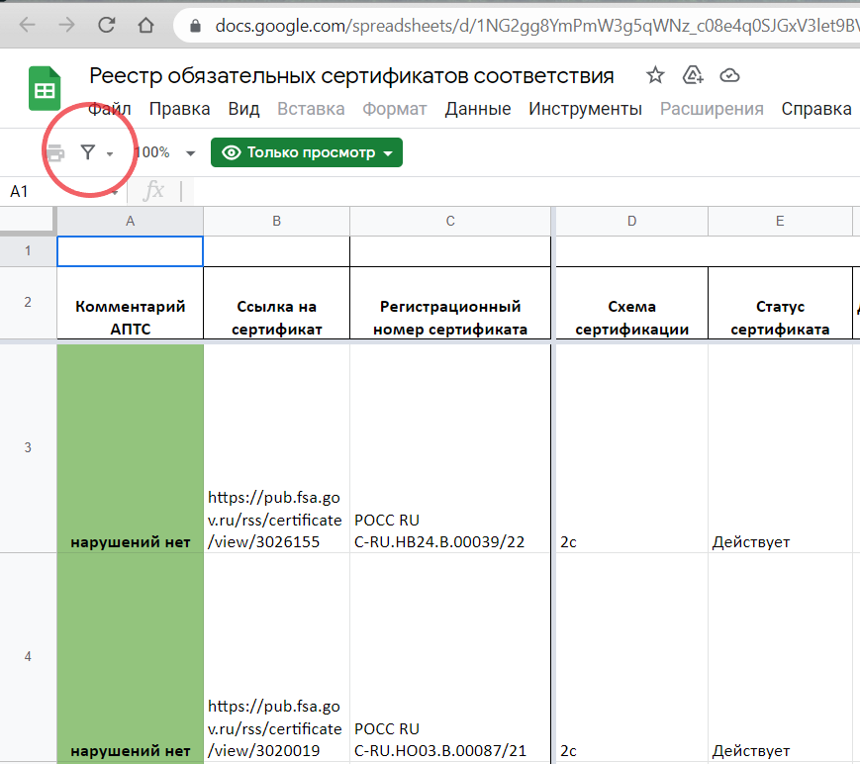Star the spreadsheet document
860x764 pixels.
pyautogui.click(x=655, y=75)
